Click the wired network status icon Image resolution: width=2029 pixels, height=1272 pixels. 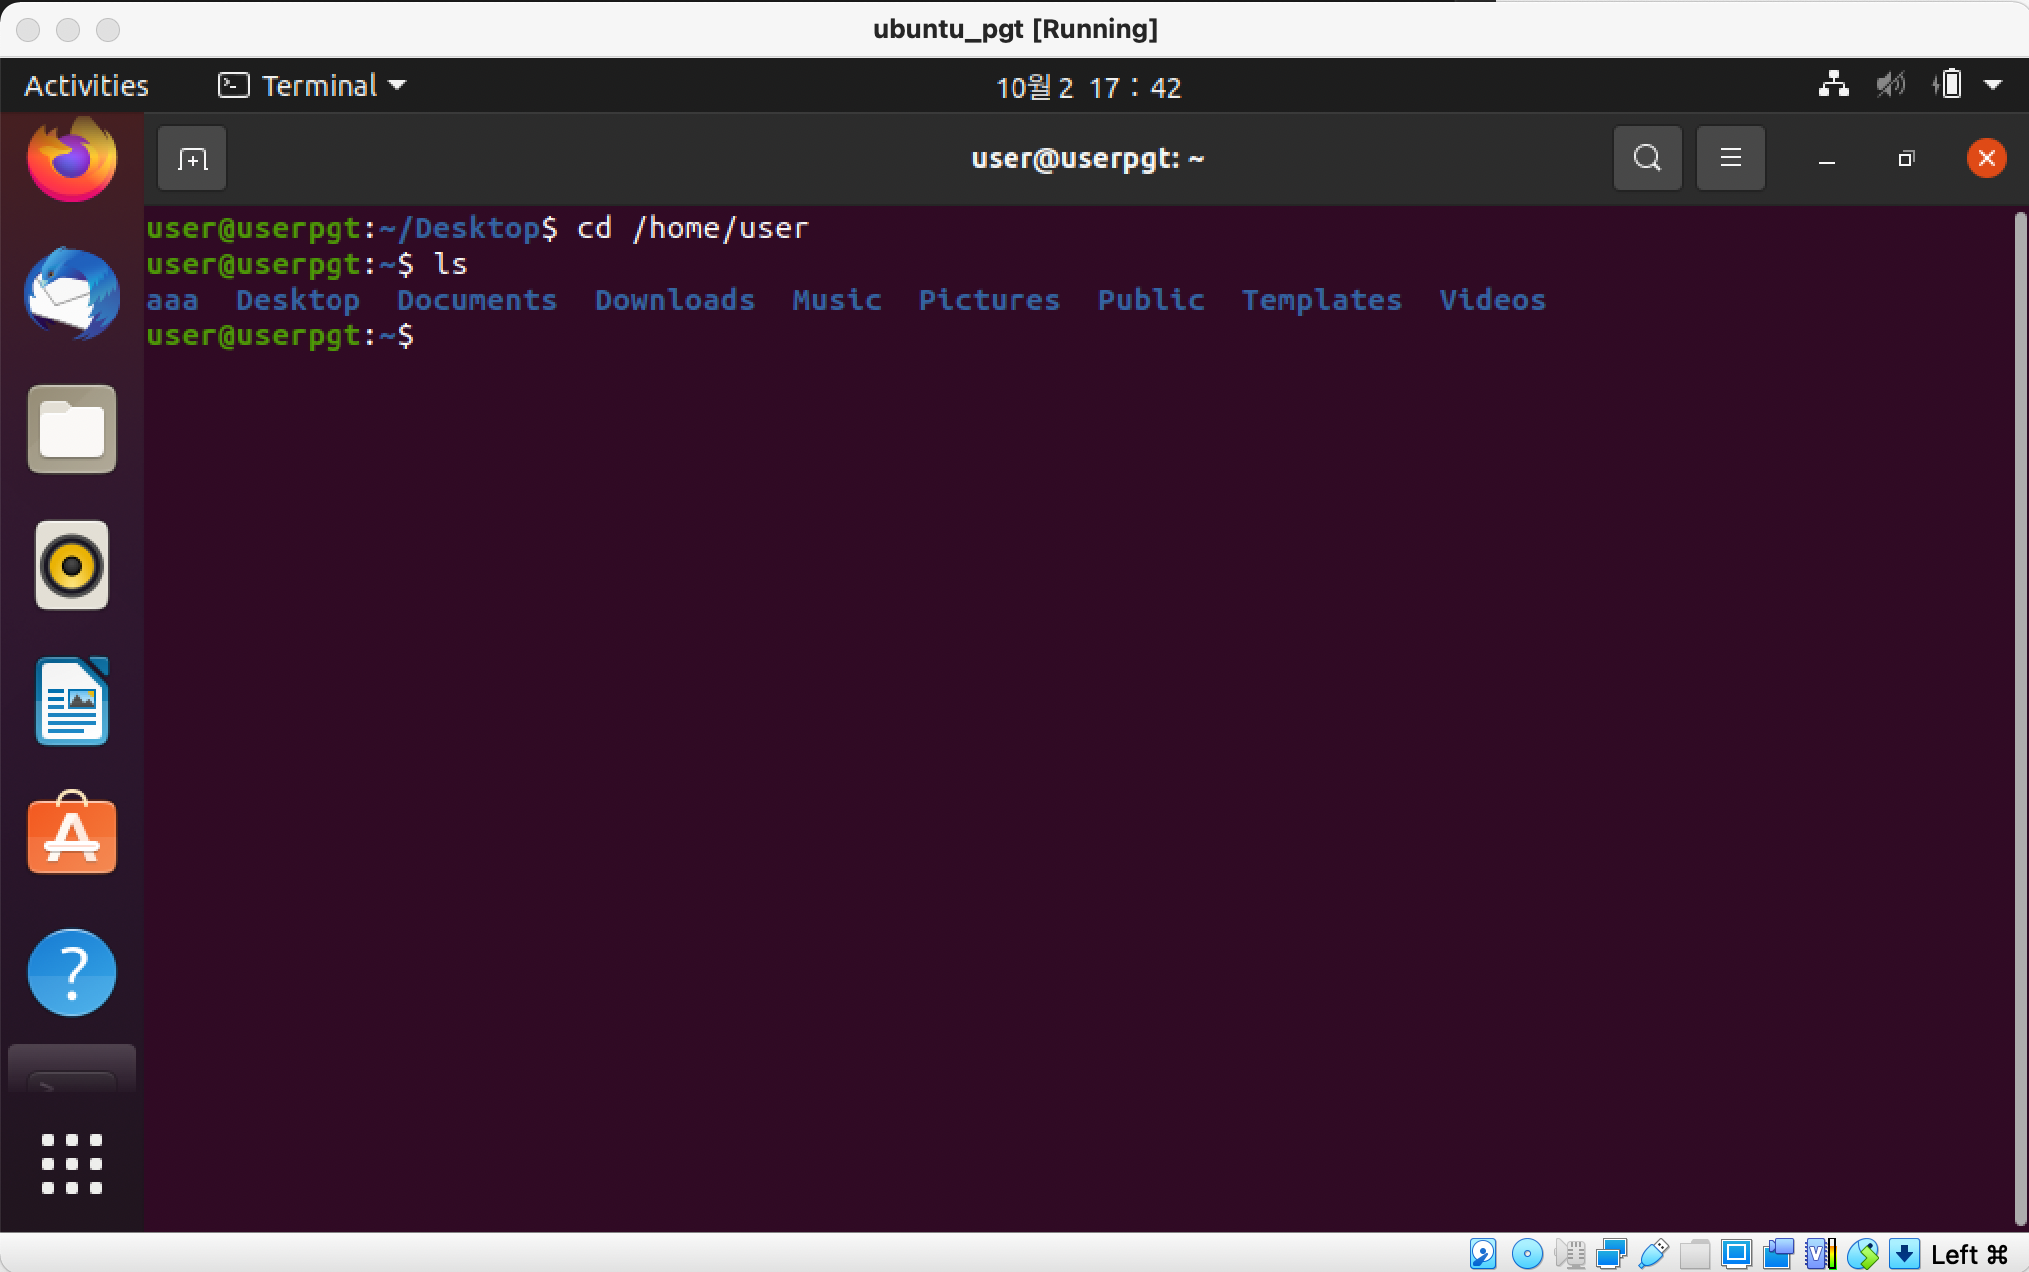[1833, 86]
